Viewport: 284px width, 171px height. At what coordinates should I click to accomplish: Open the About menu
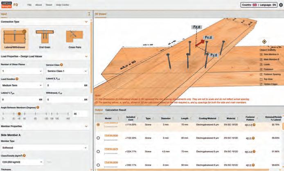(x=38, y=5)
